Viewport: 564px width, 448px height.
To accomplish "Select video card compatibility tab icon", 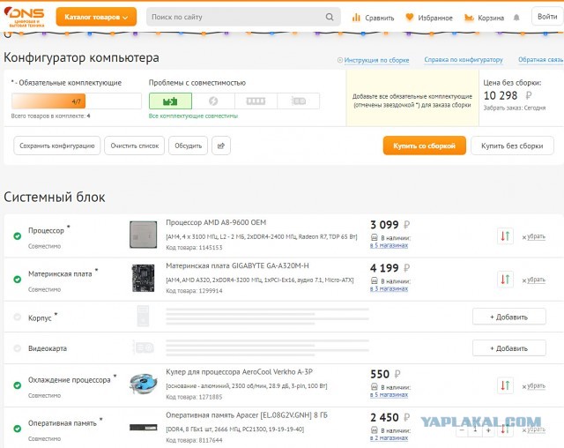I will tap(298, 101).
